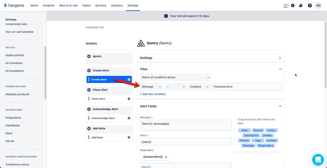This screenshot has height=168, width=327.
Task: Open the help question mark icon
Action: 310,6
